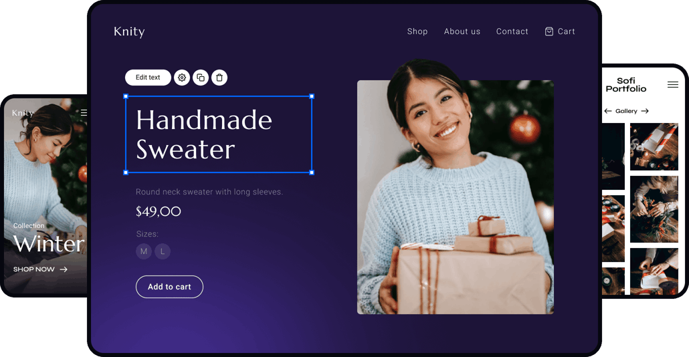Duplicate the selected text element
689x357 pixels.
coord(201,78)
